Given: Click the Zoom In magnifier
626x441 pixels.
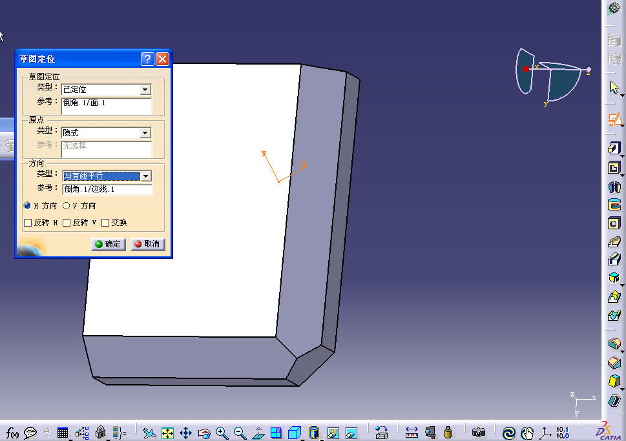Looking at the screenshot, I should tap(222, 433).
